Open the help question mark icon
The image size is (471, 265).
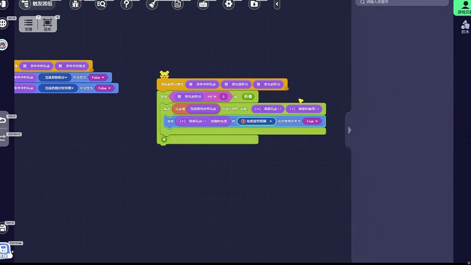point(126,4)
